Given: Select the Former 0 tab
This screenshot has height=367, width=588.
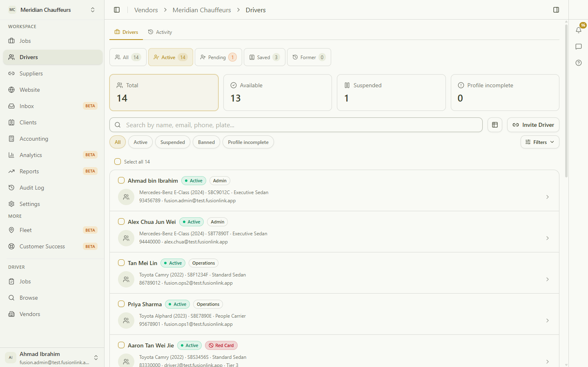Looking at the screenshot, I should [309, 57].
